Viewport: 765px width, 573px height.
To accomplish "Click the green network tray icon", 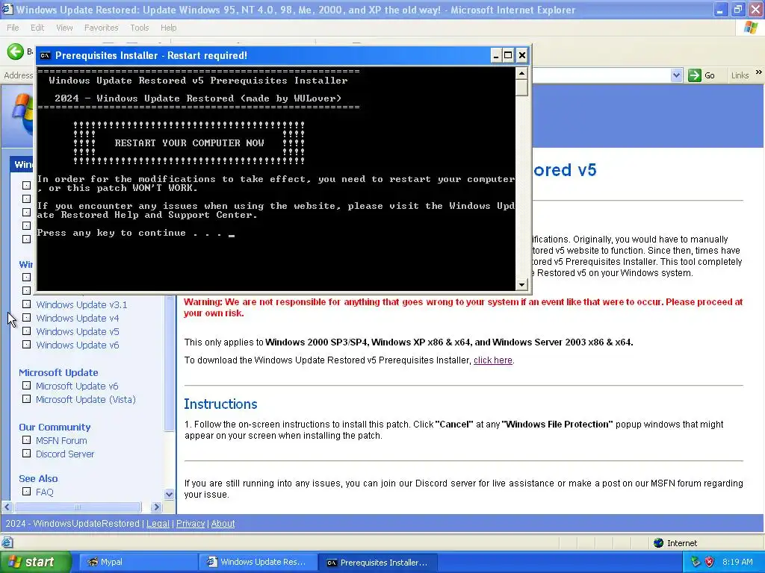I will [696, 562].
